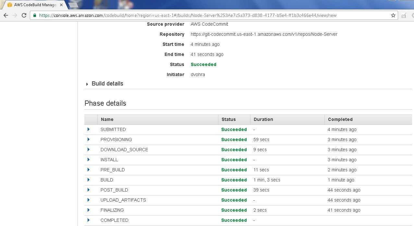Click the 'Source provider' label
This screenshot has width=414, height=226.
pyautogui.click(x=165, y=24)
